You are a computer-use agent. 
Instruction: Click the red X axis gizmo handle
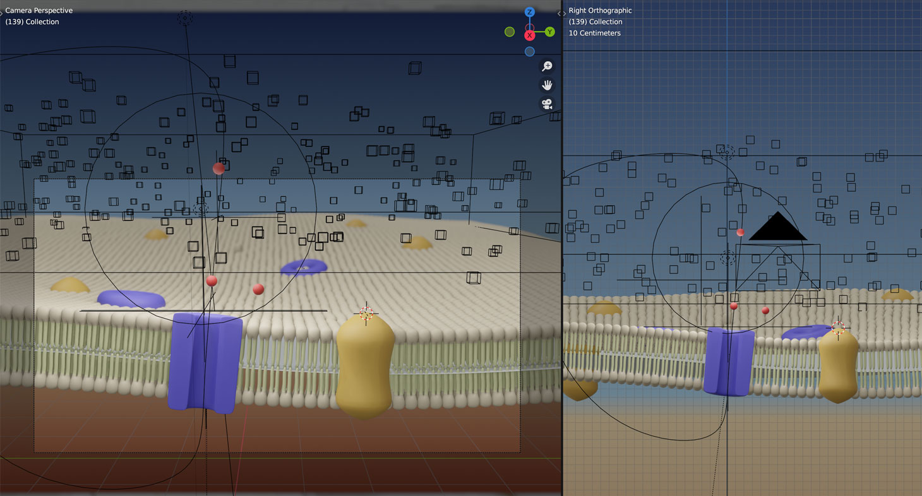click(530, 35)
